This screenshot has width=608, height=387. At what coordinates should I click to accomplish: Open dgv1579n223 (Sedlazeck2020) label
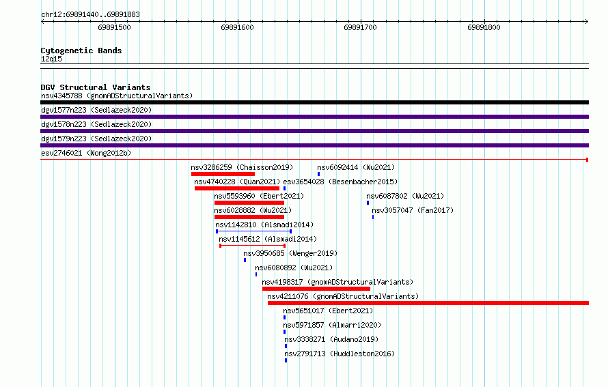96,139
